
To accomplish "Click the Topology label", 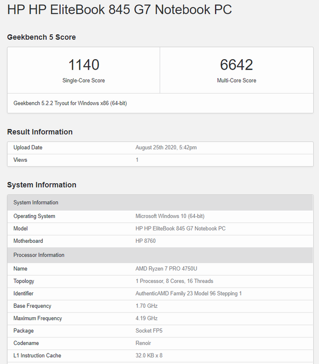I will (24, 281).
